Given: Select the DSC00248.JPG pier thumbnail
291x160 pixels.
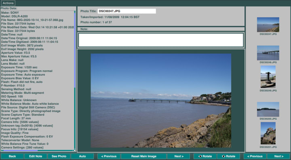Looking at the screenshot, I should [268, 53].
